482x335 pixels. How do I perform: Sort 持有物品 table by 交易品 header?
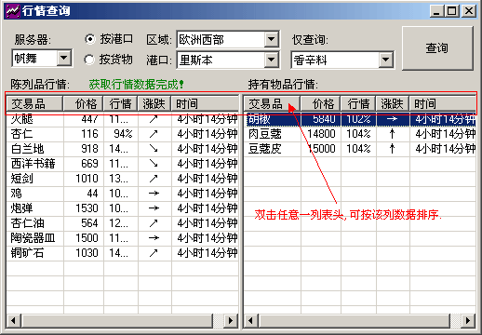click(272, 103)
